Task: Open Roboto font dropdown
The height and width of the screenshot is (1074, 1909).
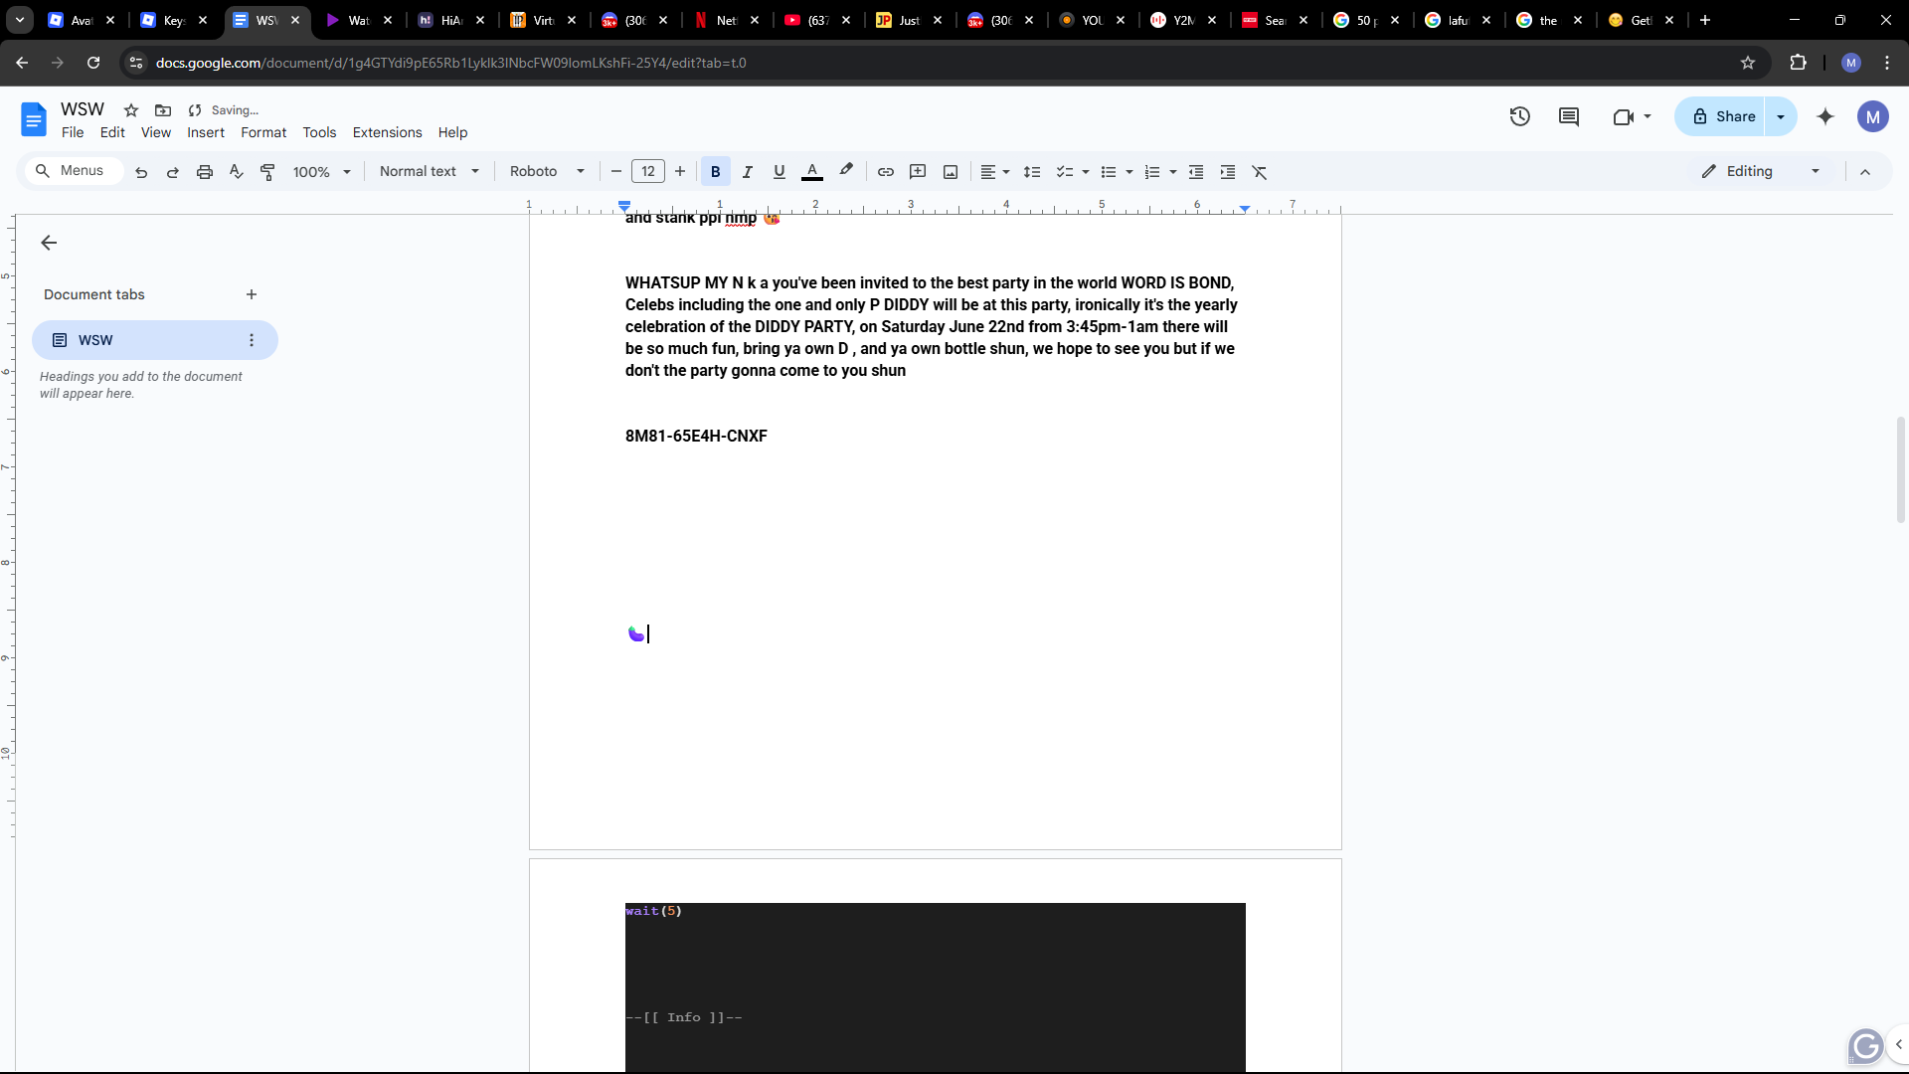Action: pyautogui.click(x=547, y=171)
